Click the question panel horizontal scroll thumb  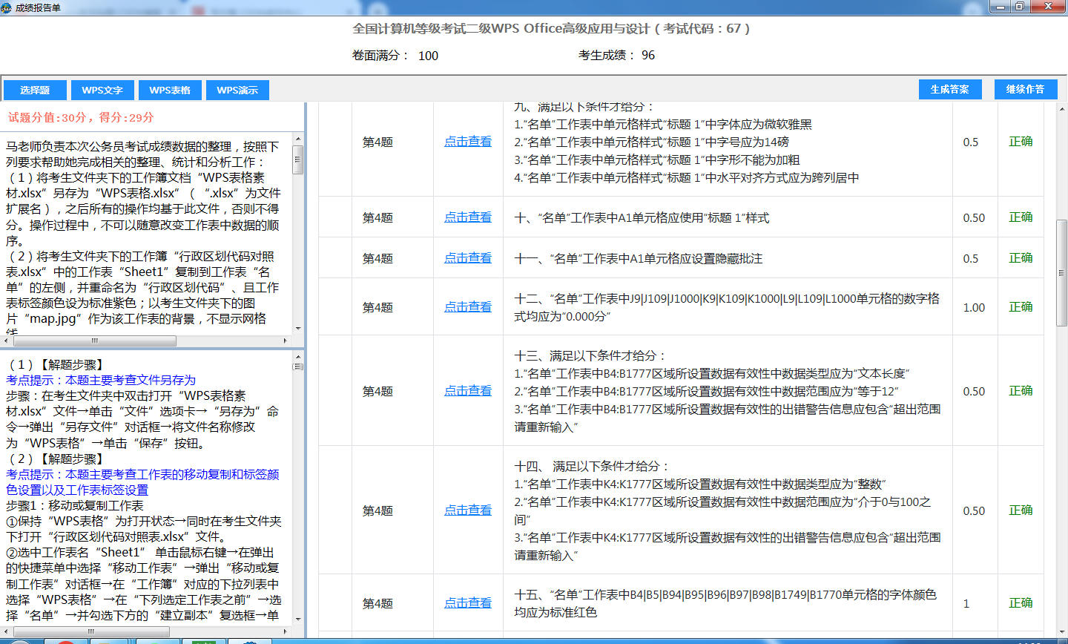pos(95,341)
